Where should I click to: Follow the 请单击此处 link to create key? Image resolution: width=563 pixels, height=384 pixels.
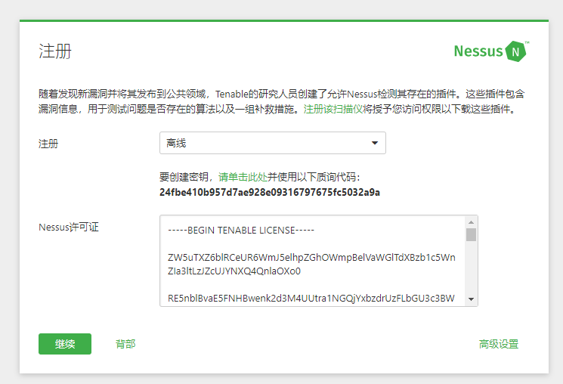pos(243,177)
